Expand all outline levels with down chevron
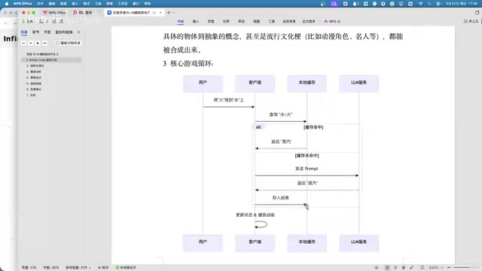482x271 pixels. [23, 44]
